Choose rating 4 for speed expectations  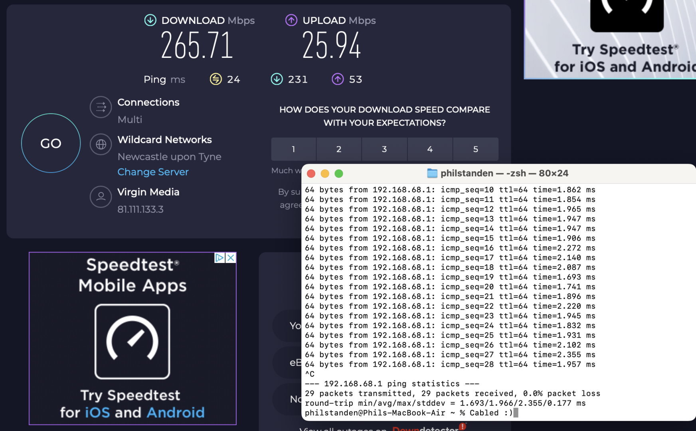(430, 149)
